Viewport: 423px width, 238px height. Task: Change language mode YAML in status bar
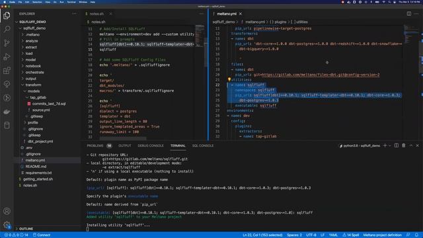(x=333, y=235)
